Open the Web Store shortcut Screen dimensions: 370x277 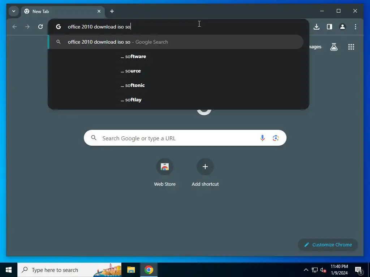pyautogui.click(x=165, y=172)
